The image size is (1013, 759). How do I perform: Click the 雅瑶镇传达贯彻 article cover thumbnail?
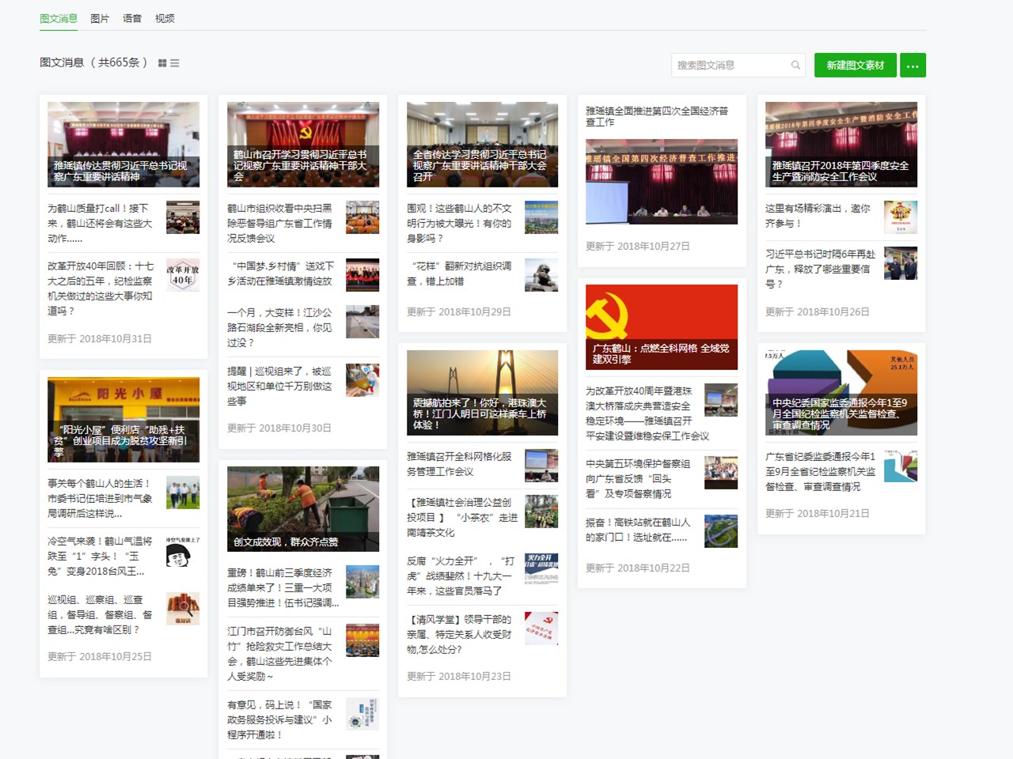(x=123, y=144)
